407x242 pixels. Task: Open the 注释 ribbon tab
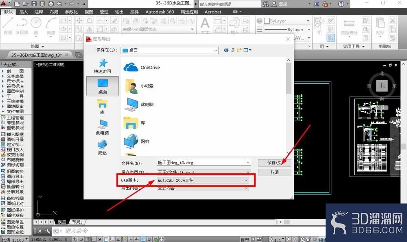(x=39, y=12)
